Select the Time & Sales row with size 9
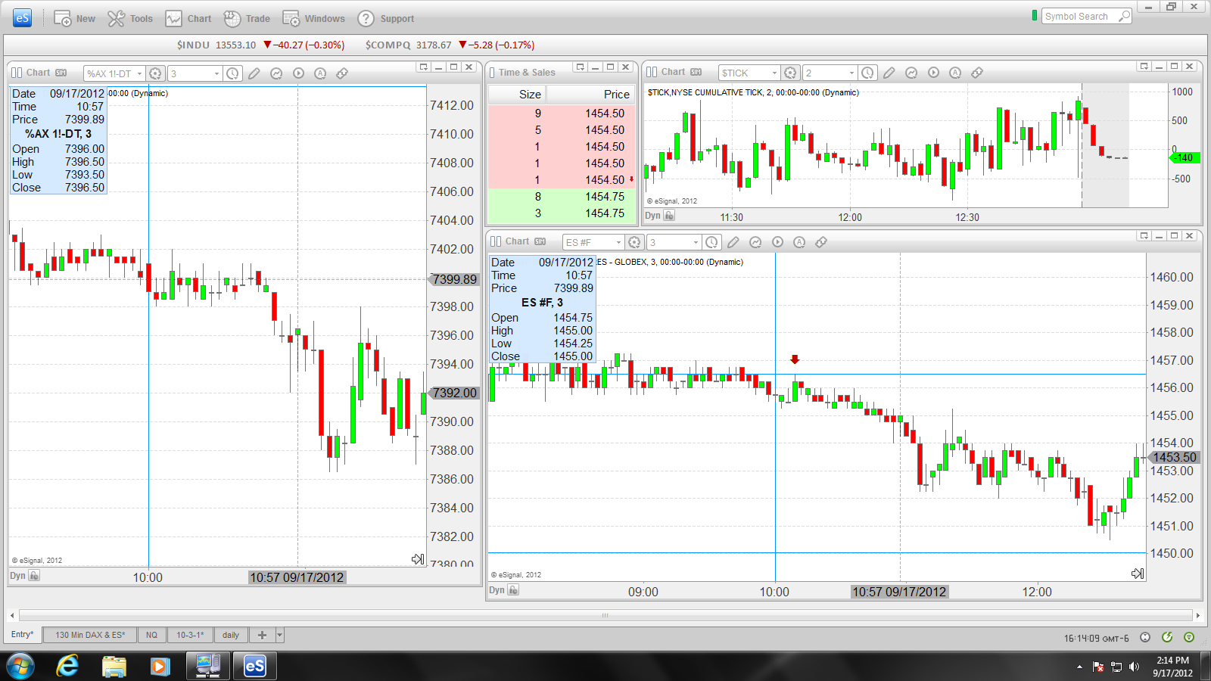Image resolution: width=1211 pixels, height=681 pixels. [x=562, y=113]
